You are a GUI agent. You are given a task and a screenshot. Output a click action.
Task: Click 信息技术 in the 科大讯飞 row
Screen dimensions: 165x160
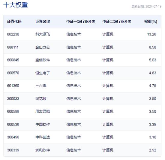pos(73,34)
